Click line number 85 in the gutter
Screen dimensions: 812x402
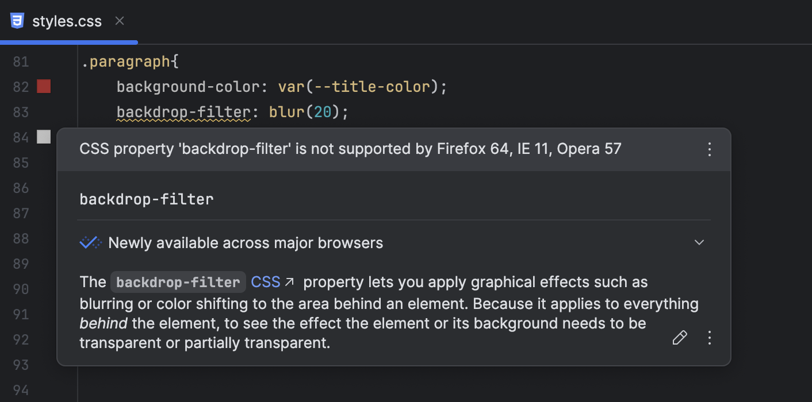click(x=21, y=163)
